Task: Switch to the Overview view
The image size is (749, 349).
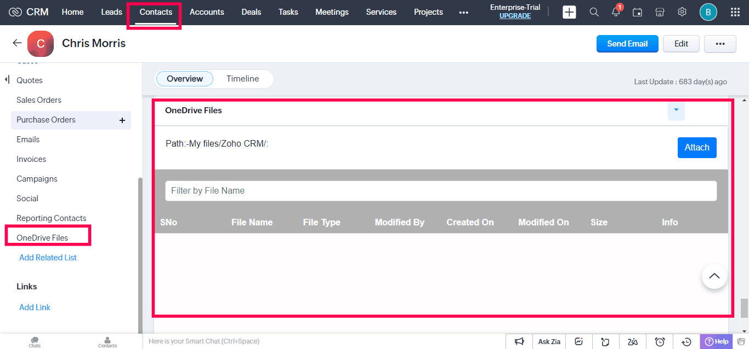Action: coord(185,79)
